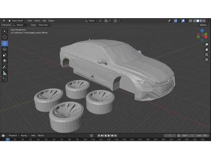Switch perspective/orthographic grid toggle
The height and width of the screenshot is (159, 211).
207,60
